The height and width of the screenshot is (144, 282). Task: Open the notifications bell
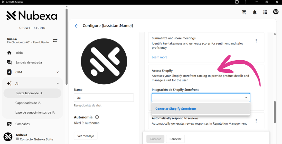(x=255, y=12)
